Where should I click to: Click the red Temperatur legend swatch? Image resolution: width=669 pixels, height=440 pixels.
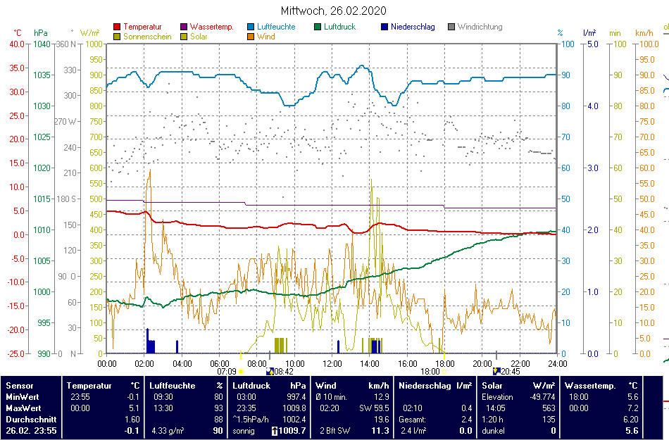[117, 27]
